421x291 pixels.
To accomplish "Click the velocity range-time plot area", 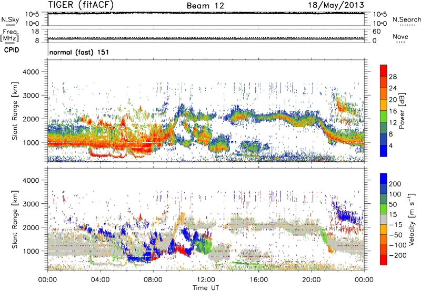I will click(x=206, y=219).
